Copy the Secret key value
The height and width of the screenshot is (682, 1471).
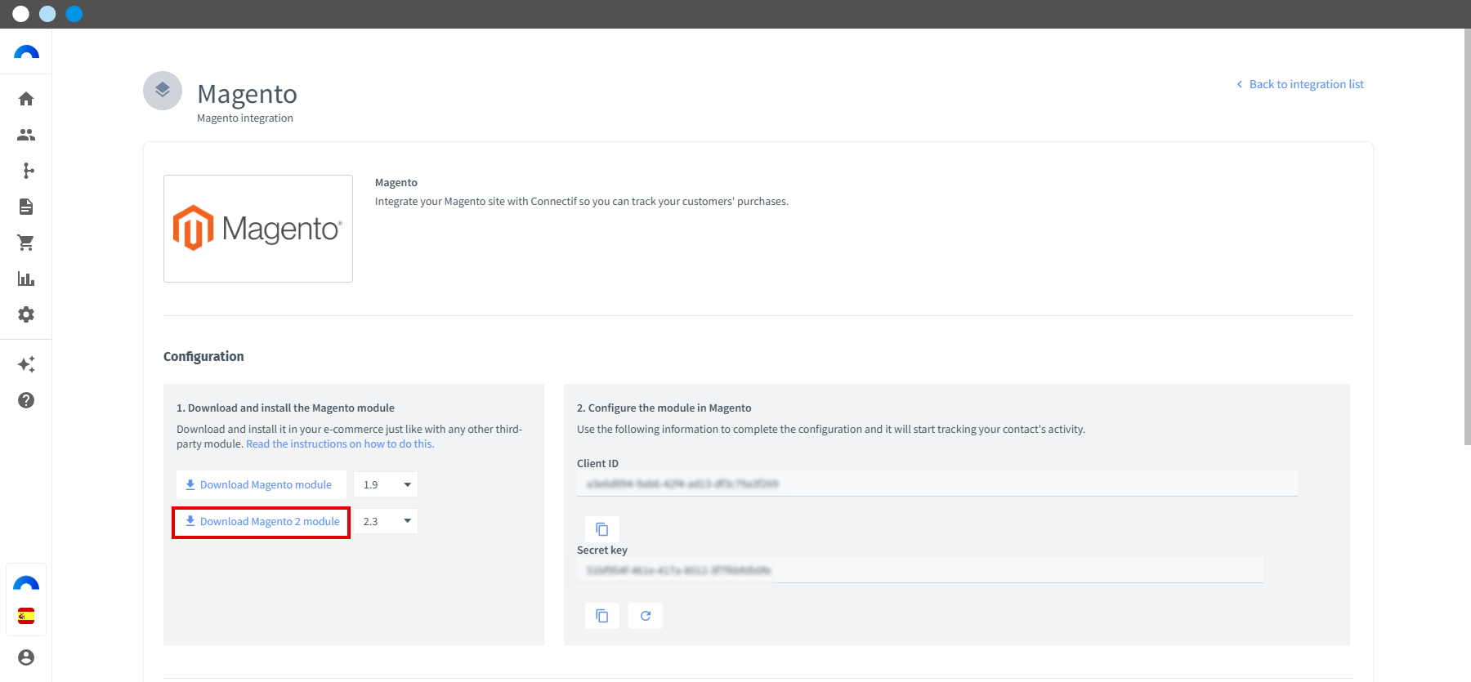pos(602,616)
